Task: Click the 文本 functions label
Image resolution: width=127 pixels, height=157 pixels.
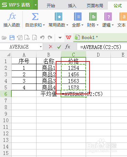Action: [x=121, y=25]
